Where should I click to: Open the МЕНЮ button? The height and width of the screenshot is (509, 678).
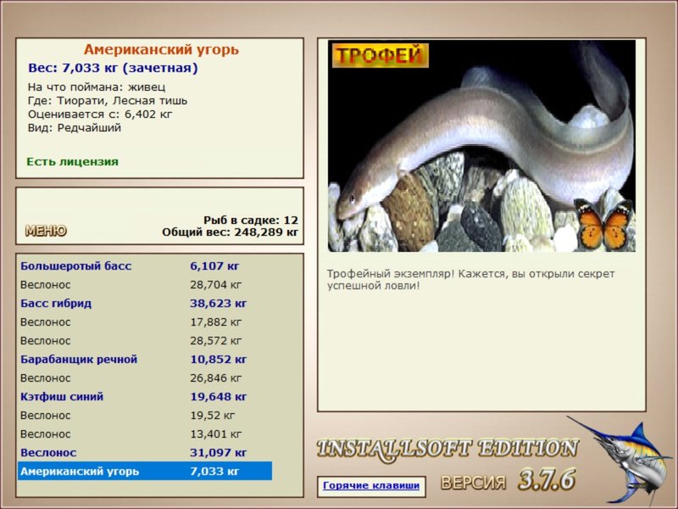[x=46, y=231]
